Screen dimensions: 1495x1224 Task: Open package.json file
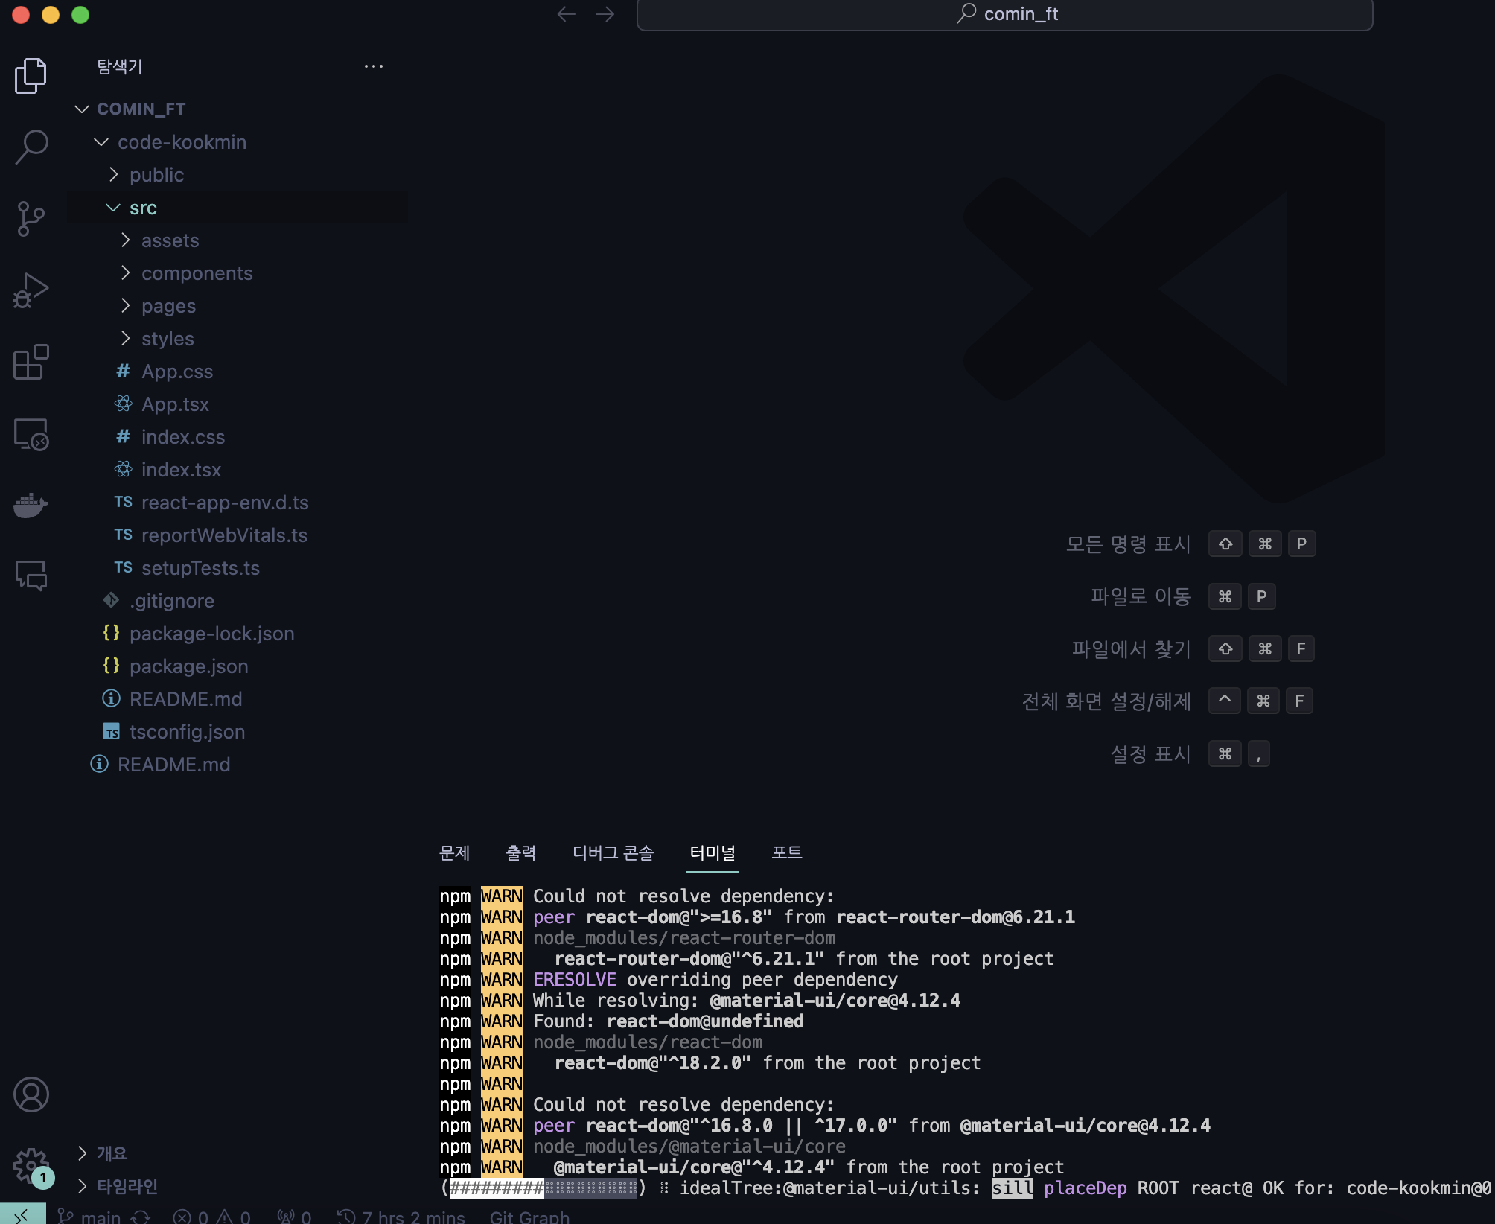pyautogui.click(x=188, y=666)
